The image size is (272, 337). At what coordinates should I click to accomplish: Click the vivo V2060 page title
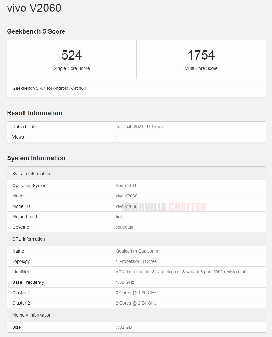click(34, 8)
